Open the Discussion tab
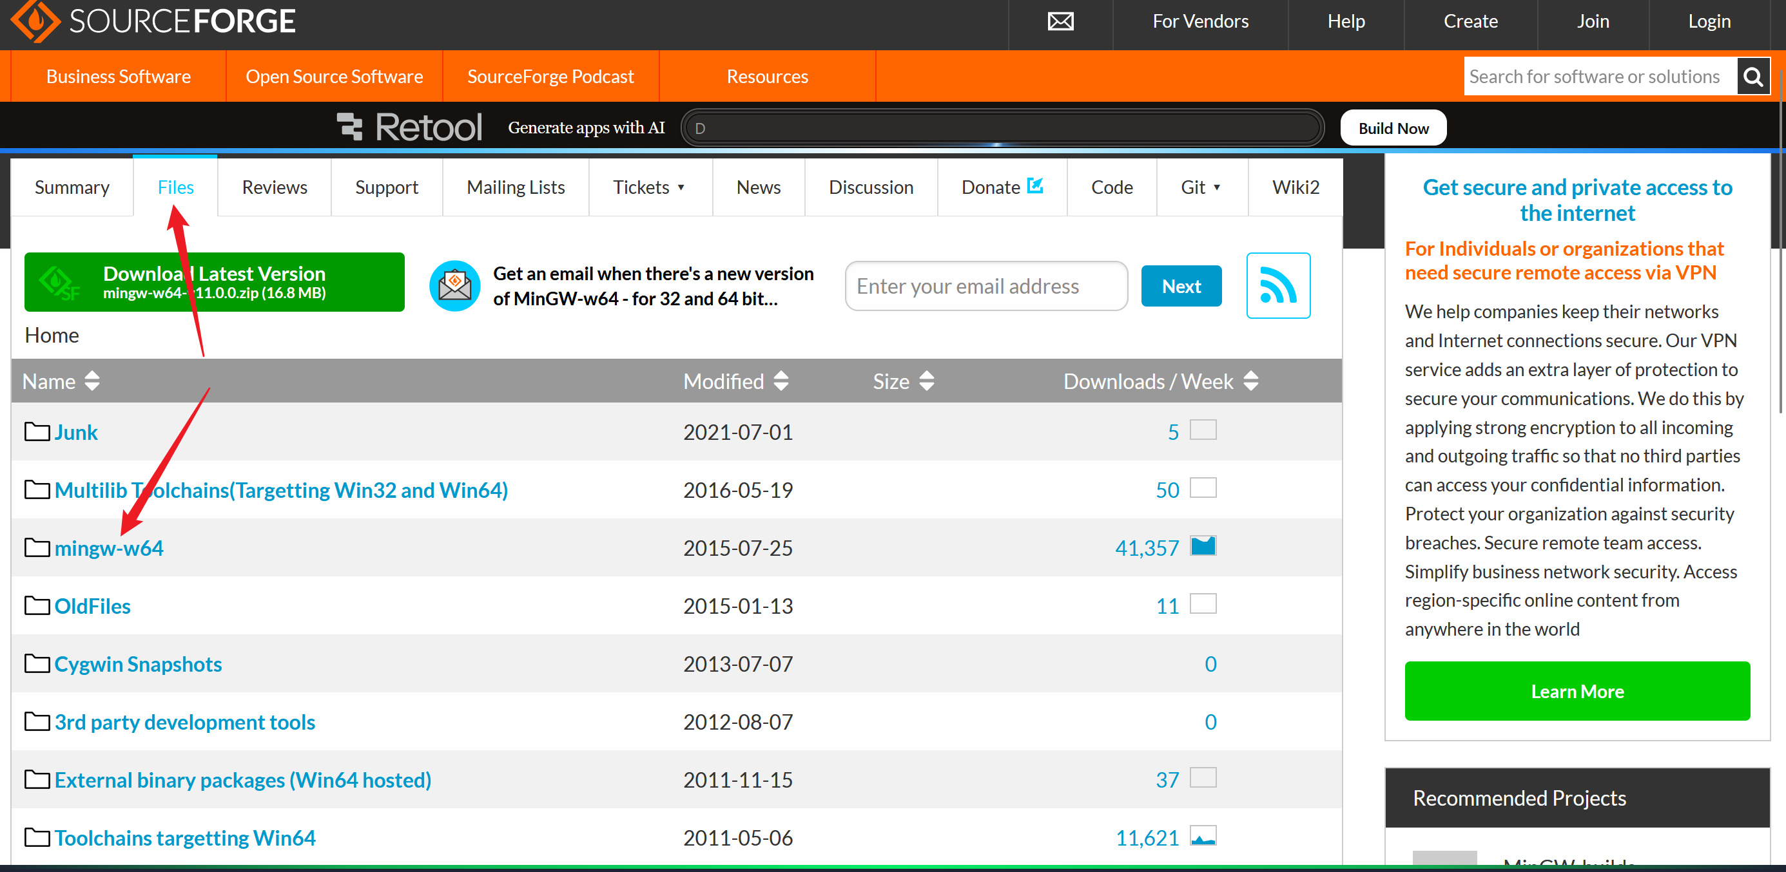The width and height of the screenshot is (1786, 872). coord(871,187)
